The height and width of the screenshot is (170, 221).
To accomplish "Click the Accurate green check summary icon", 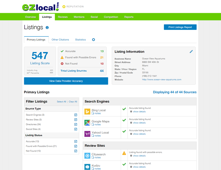I will 62,51.
